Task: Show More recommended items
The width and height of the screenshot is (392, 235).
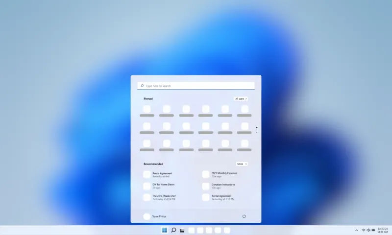Action: [x=242, y=164]
